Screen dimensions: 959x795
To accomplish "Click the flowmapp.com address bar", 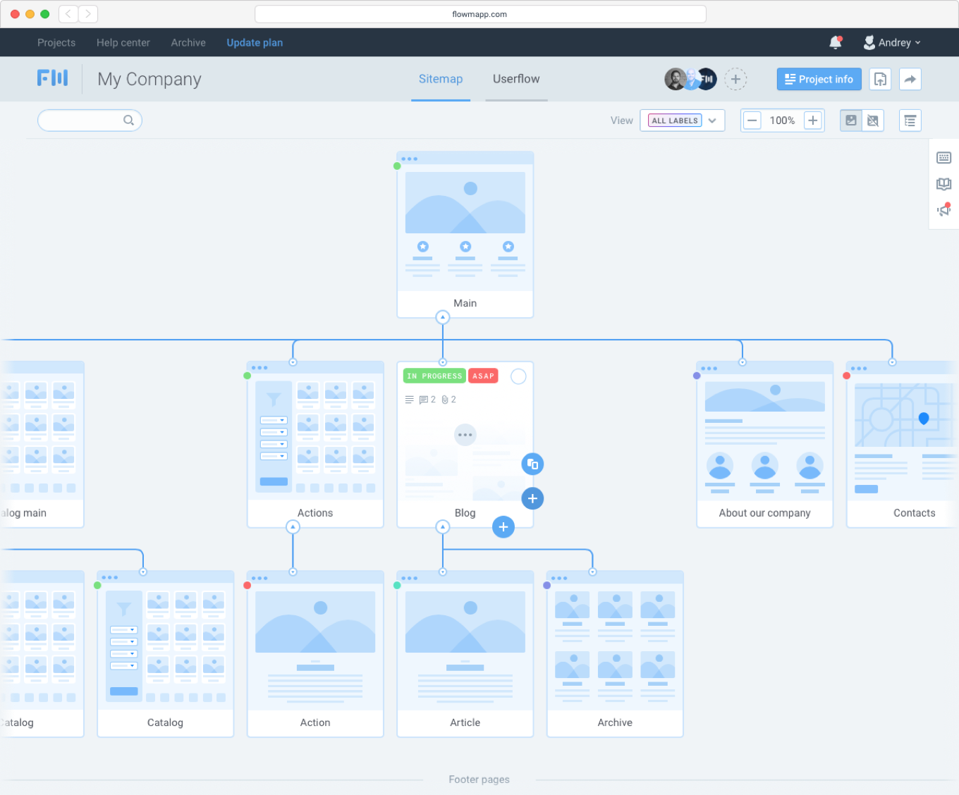I will click(480, 14).
